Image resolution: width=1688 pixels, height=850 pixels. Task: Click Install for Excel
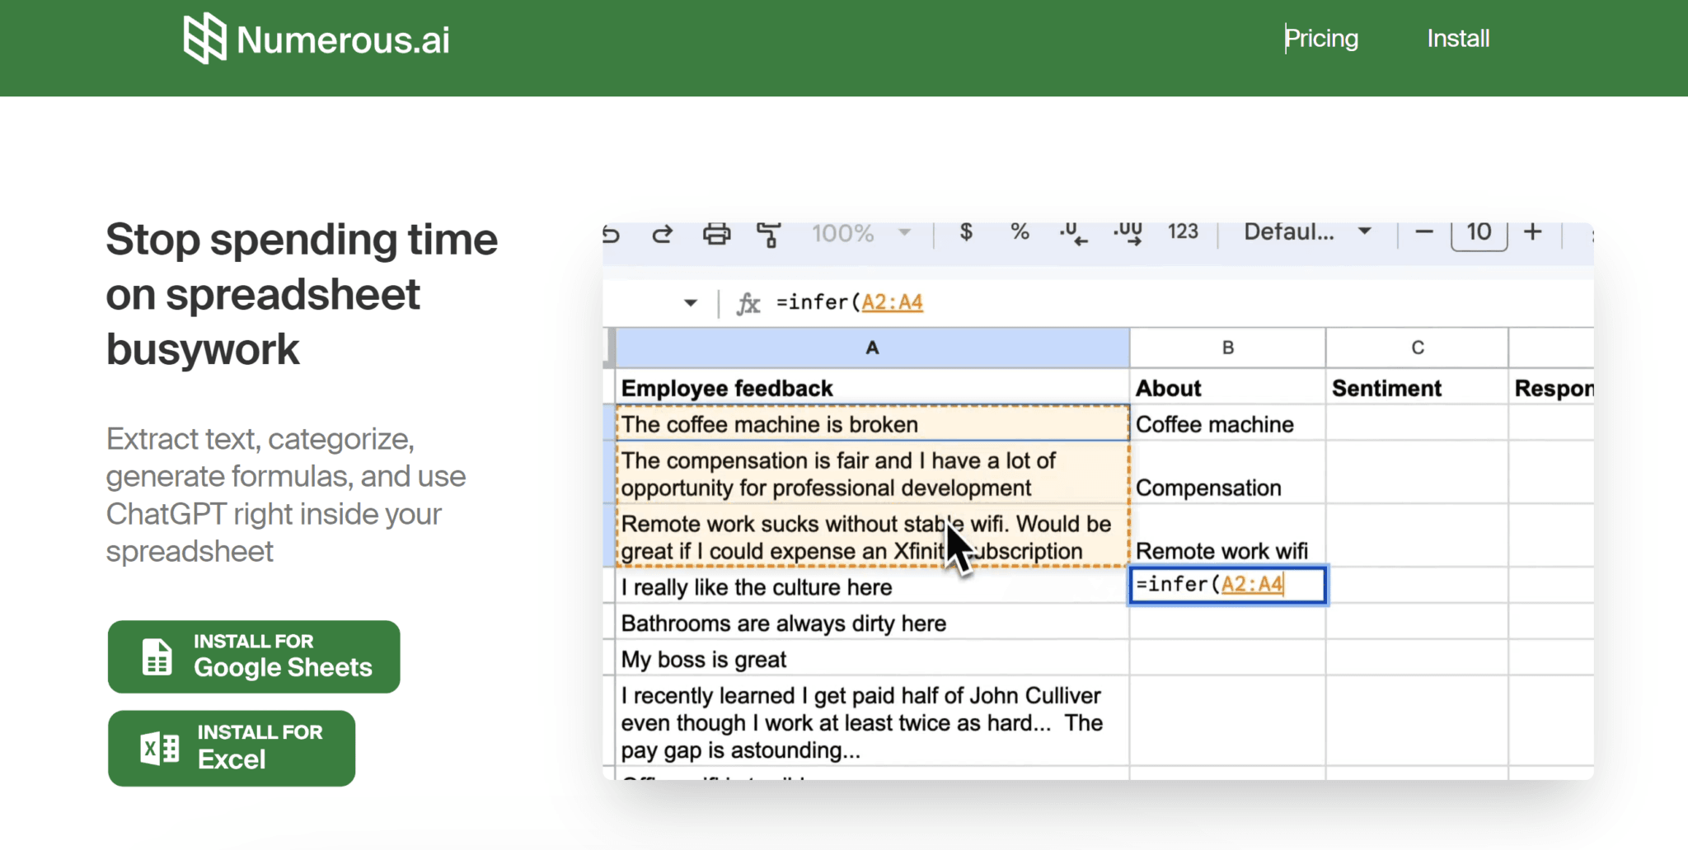coord(231,747)
